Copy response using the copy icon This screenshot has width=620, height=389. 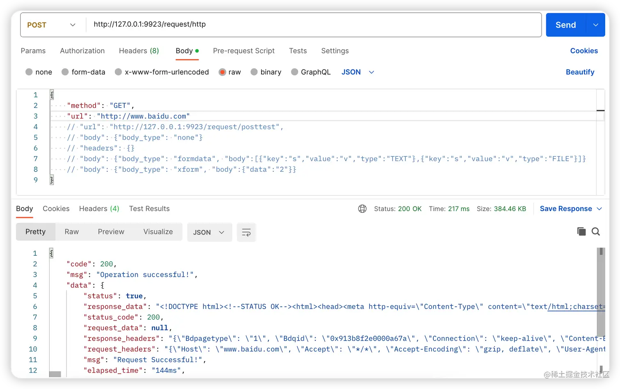coord(581,232)
